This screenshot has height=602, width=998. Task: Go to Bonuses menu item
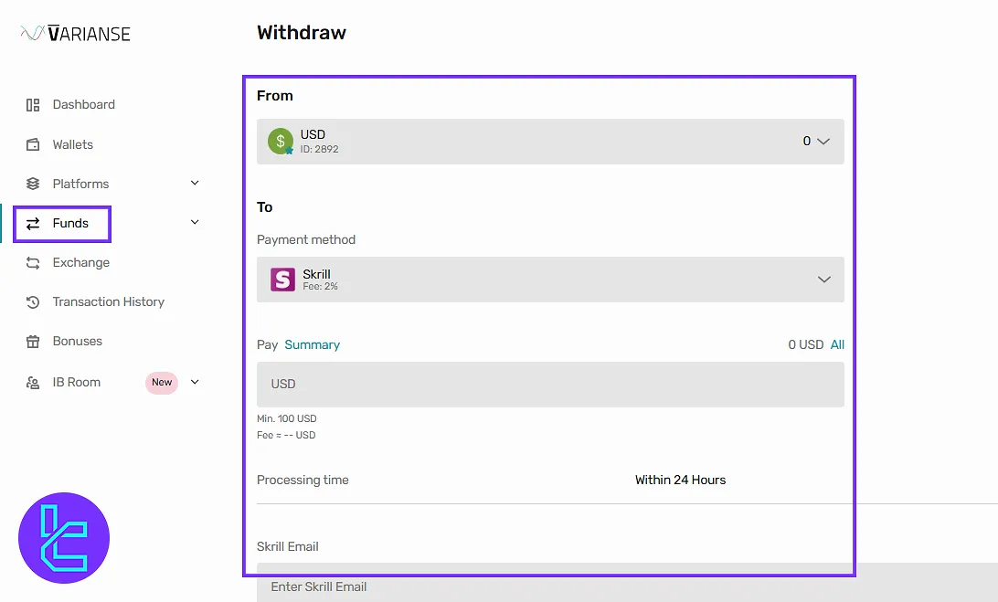78,341
